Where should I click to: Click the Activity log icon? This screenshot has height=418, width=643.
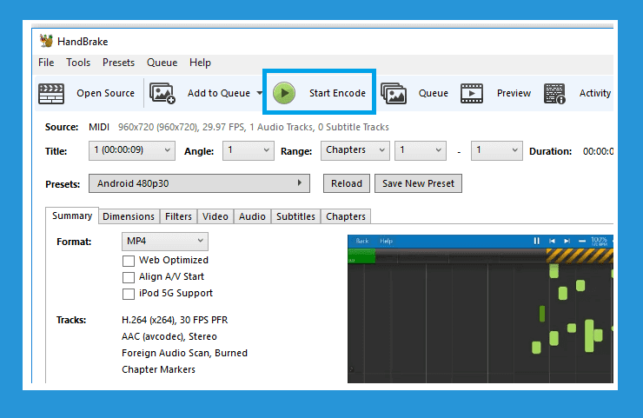554,94
